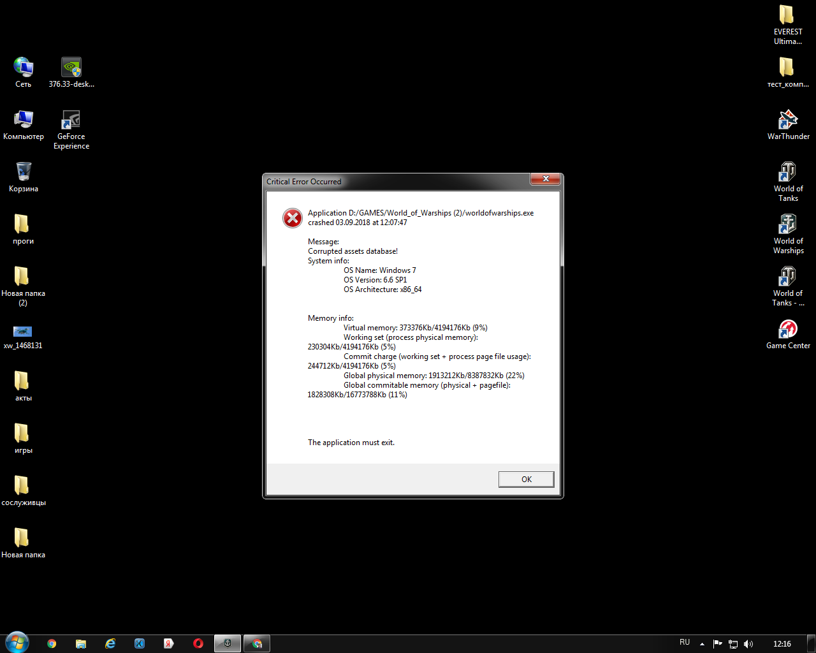Click 'The application must exit.' text
Viewport: 816px width, 653px height.
[351, 443]
